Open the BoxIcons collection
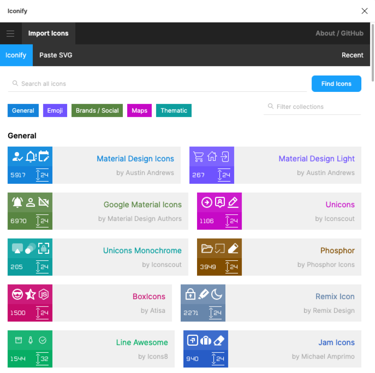The image size is (375, 373). tap(90, 303)
